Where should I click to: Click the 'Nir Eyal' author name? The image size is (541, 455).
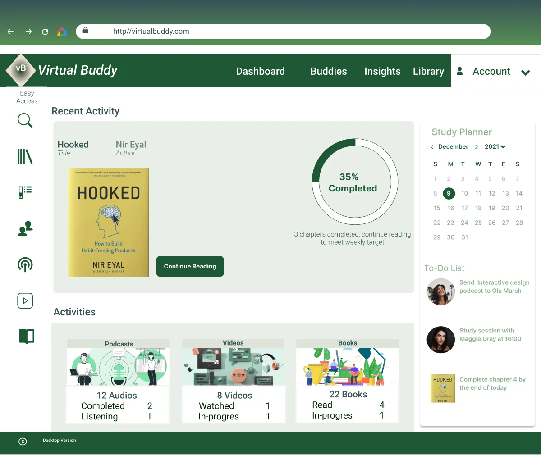[131, 145]
